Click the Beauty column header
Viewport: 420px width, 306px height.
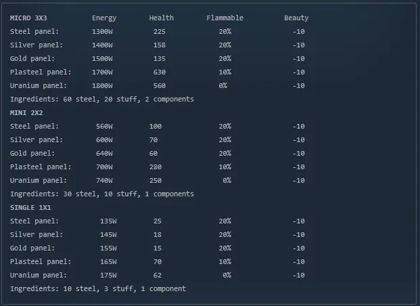[x=296, y=18]
